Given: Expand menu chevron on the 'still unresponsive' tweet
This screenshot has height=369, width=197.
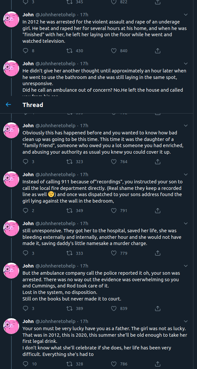Looking at the screenshot, I should coord(186,223).
